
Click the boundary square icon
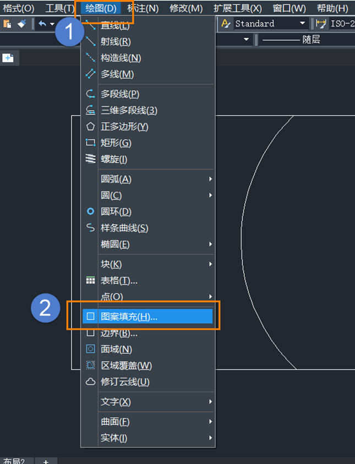90,333
